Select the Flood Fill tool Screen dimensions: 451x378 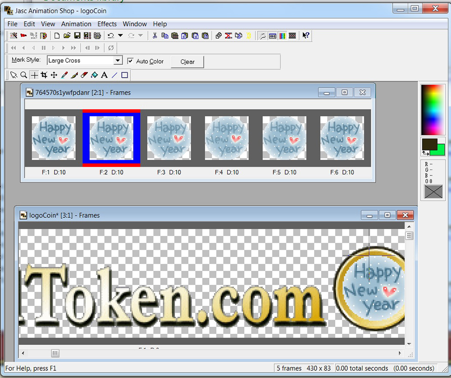pyautogui.click(x=94, y=75)
